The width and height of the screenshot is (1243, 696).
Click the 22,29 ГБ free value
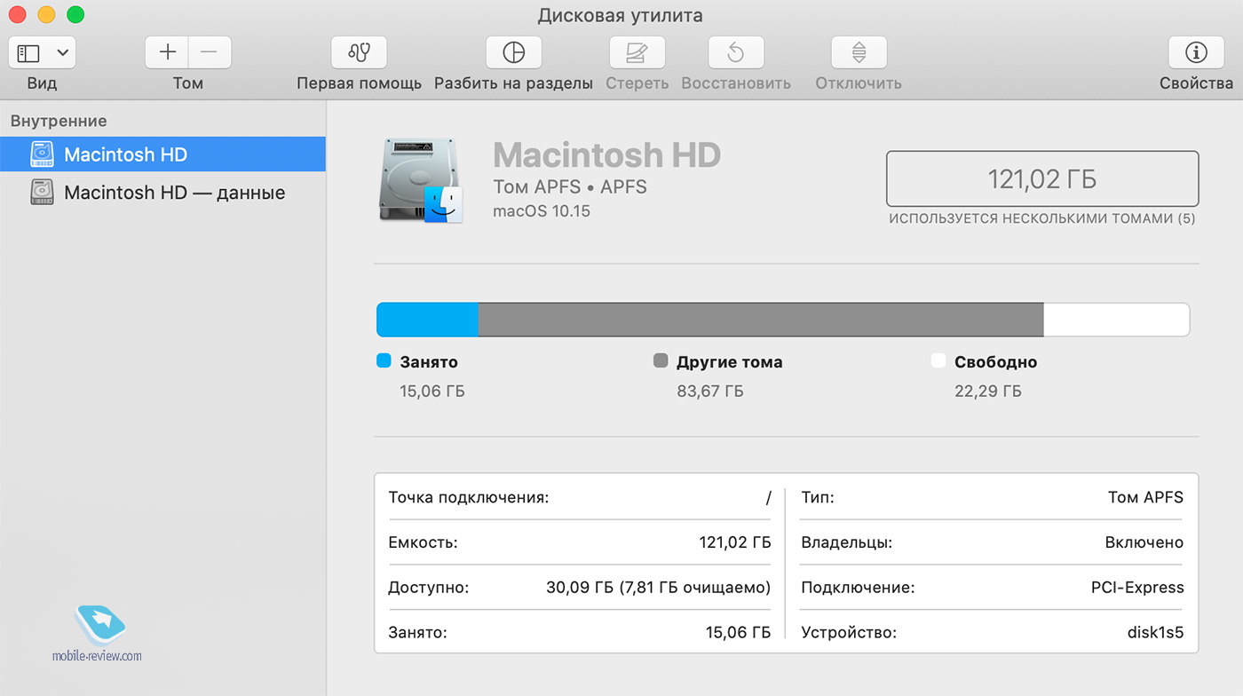(988, 391)
